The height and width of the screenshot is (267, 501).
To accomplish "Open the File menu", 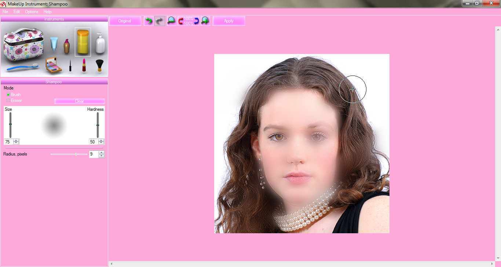I will [x=5, y=12].
